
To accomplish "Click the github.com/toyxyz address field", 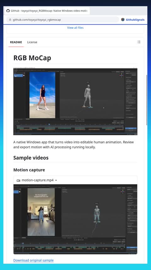I will point(63,20).
